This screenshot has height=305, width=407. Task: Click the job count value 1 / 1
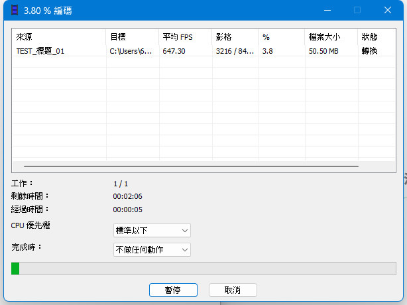[x=121, y=184]
